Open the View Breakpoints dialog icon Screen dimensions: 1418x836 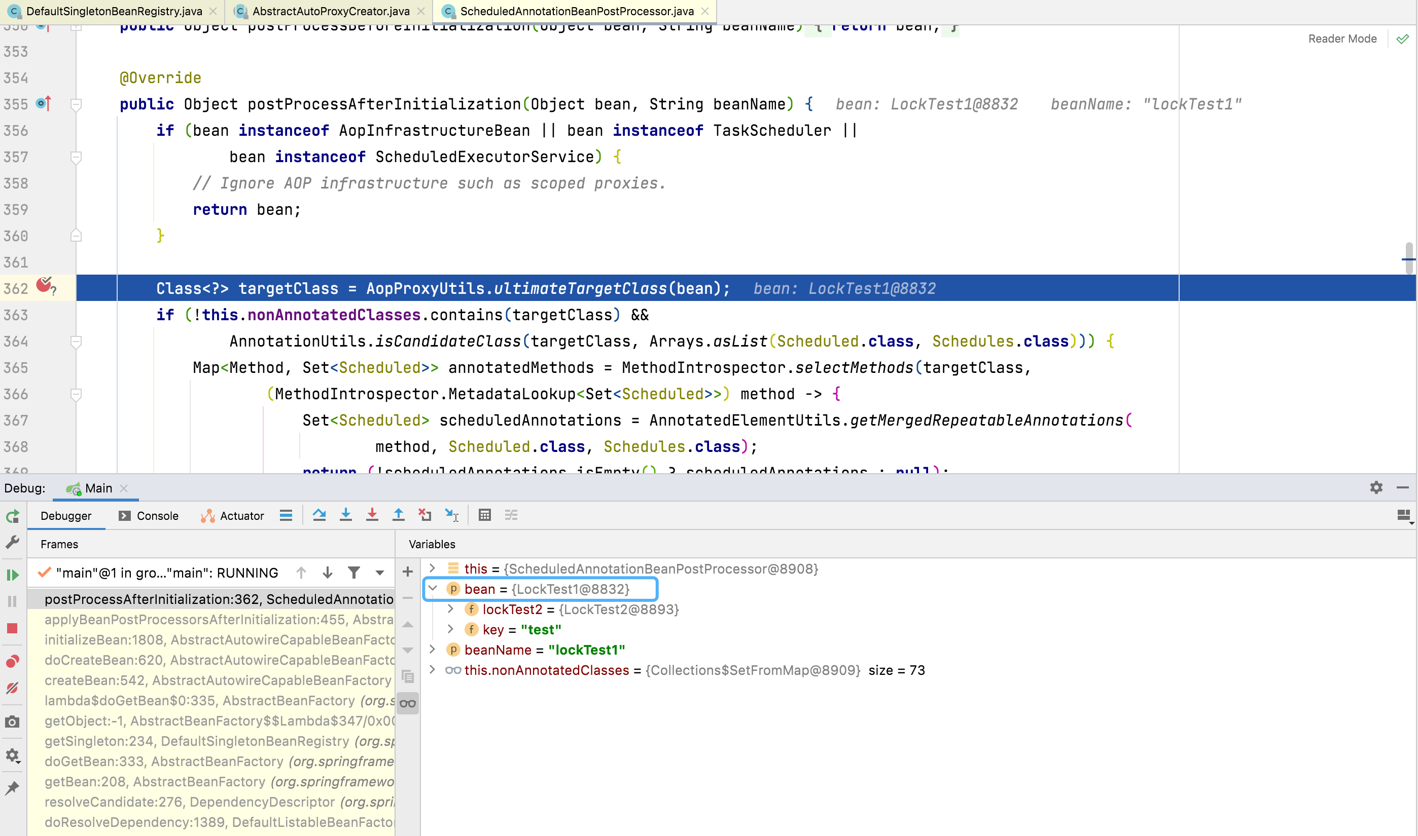(x=12, y=662)
